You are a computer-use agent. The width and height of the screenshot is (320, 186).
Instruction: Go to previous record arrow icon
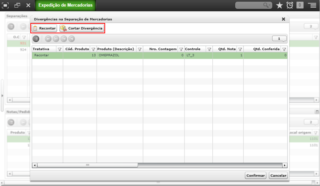tap(56, 39)
